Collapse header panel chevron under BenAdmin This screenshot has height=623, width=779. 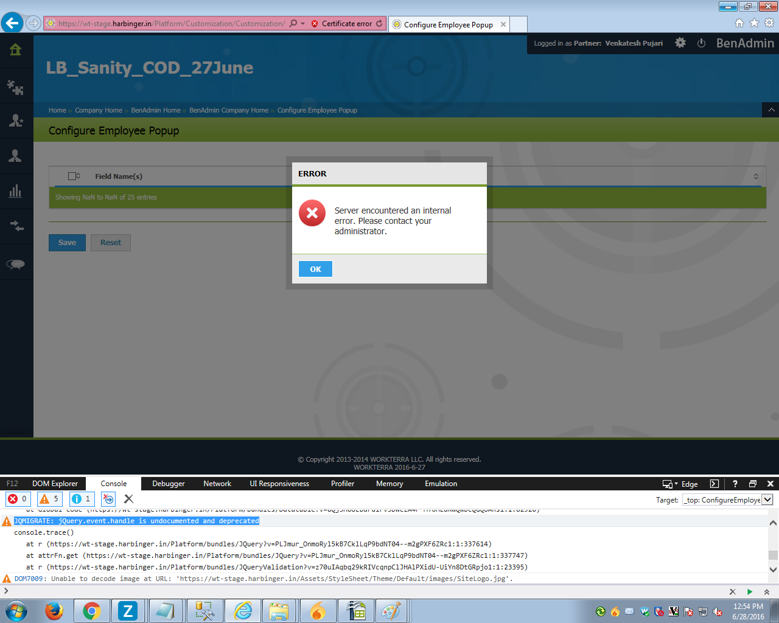pos(771,110)
